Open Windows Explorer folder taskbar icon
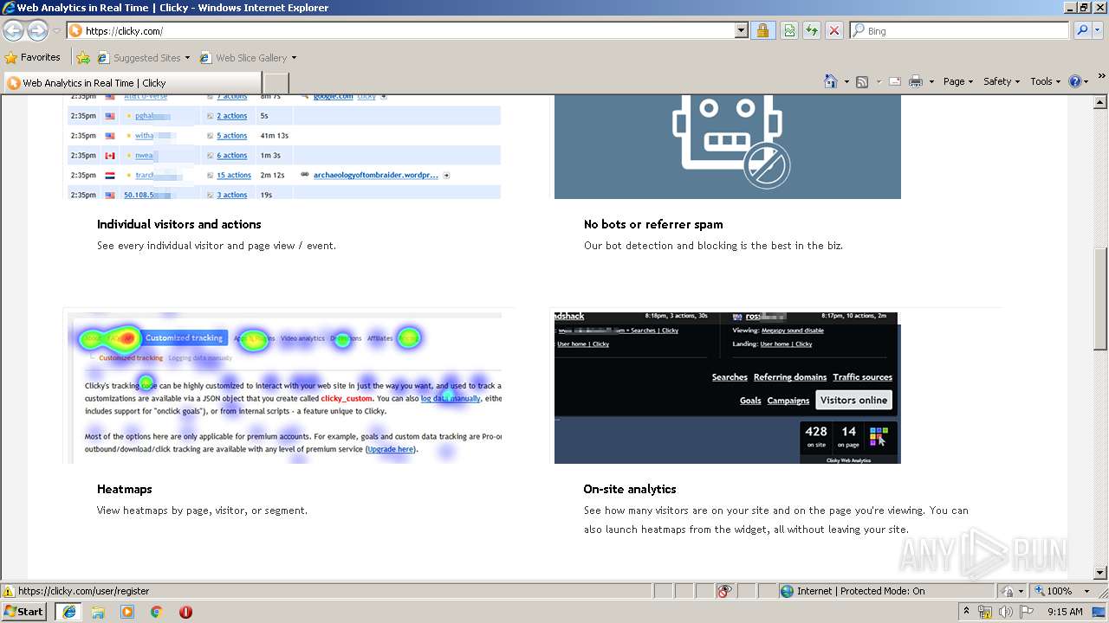 click(98, 612)
